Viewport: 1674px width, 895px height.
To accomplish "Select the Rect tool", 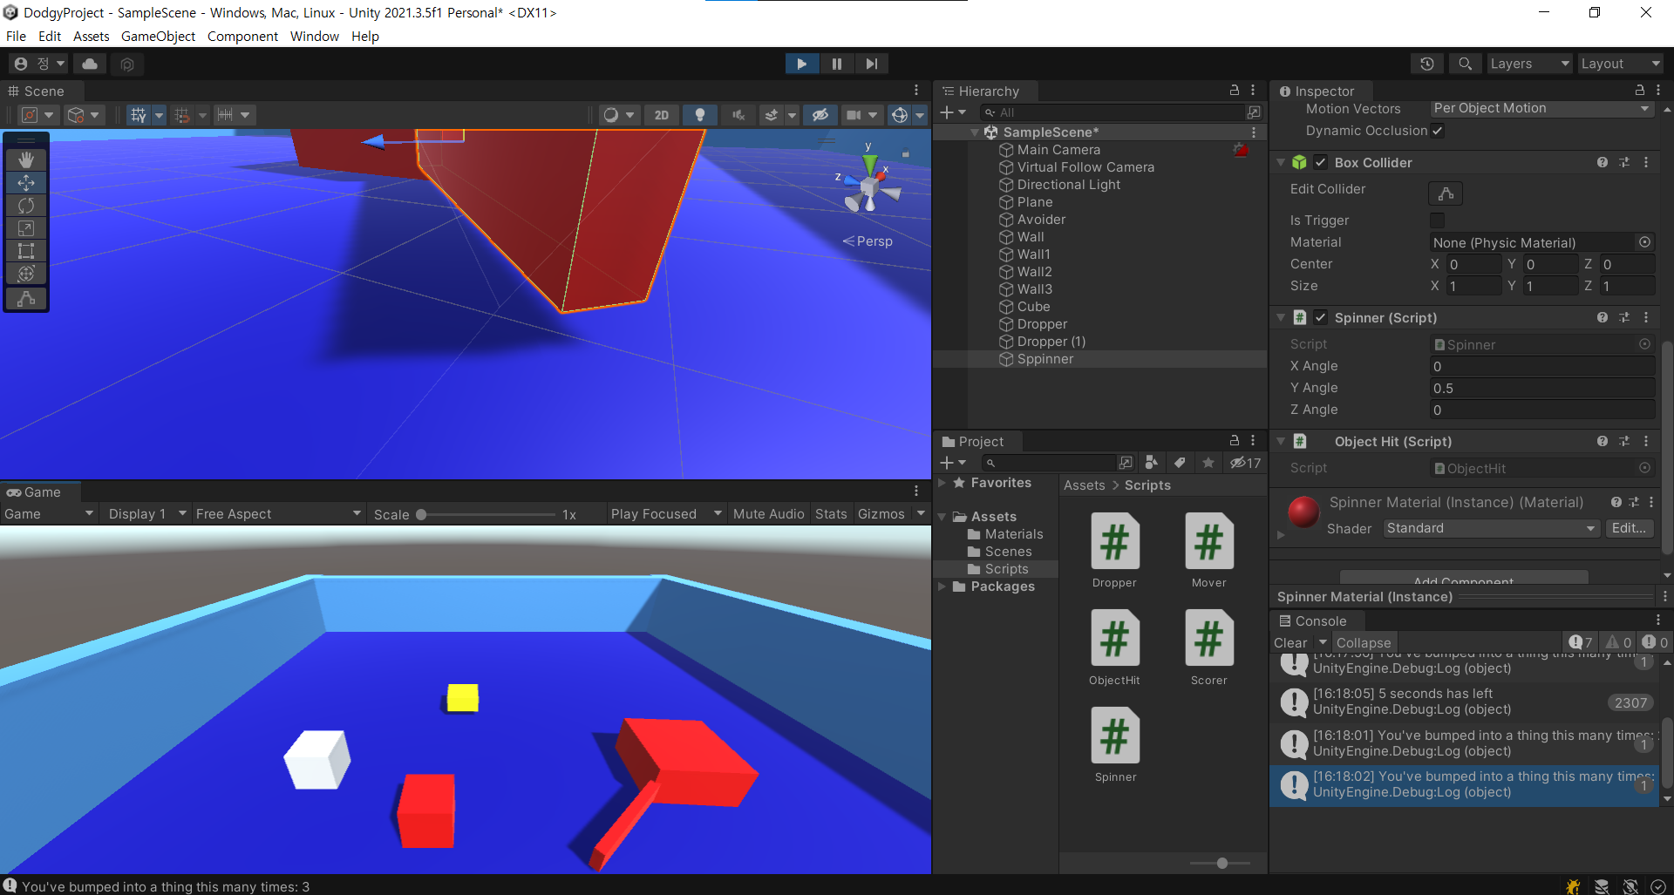I will point(26,251).
